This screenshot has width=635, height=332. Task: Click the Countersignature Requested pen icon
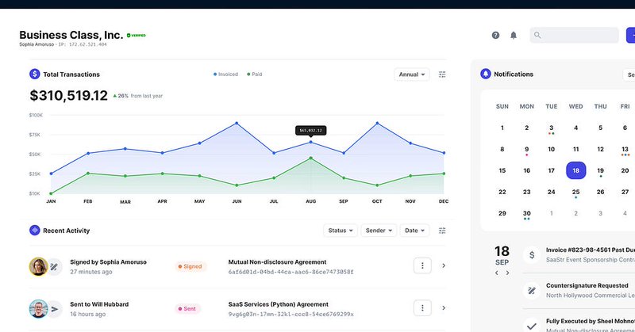532,290
